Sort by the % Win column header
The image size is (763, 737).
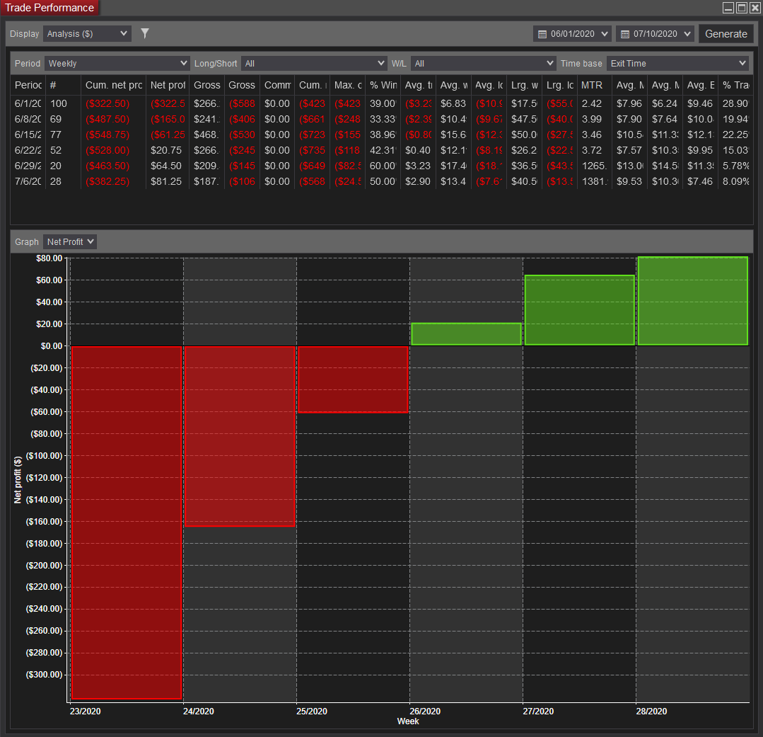(383, 85)
